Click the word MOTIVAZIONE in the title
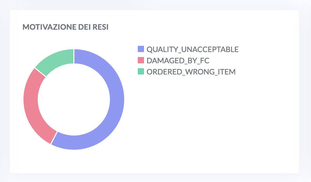 [49, 27]
